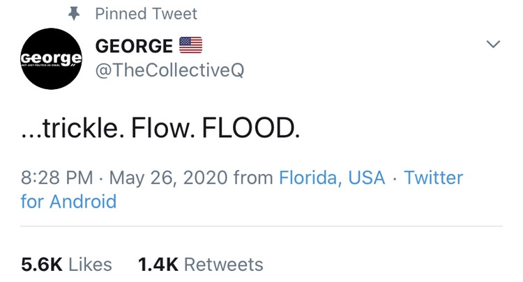
Task: Click the May 26, 2020 date
Action: 168,178
